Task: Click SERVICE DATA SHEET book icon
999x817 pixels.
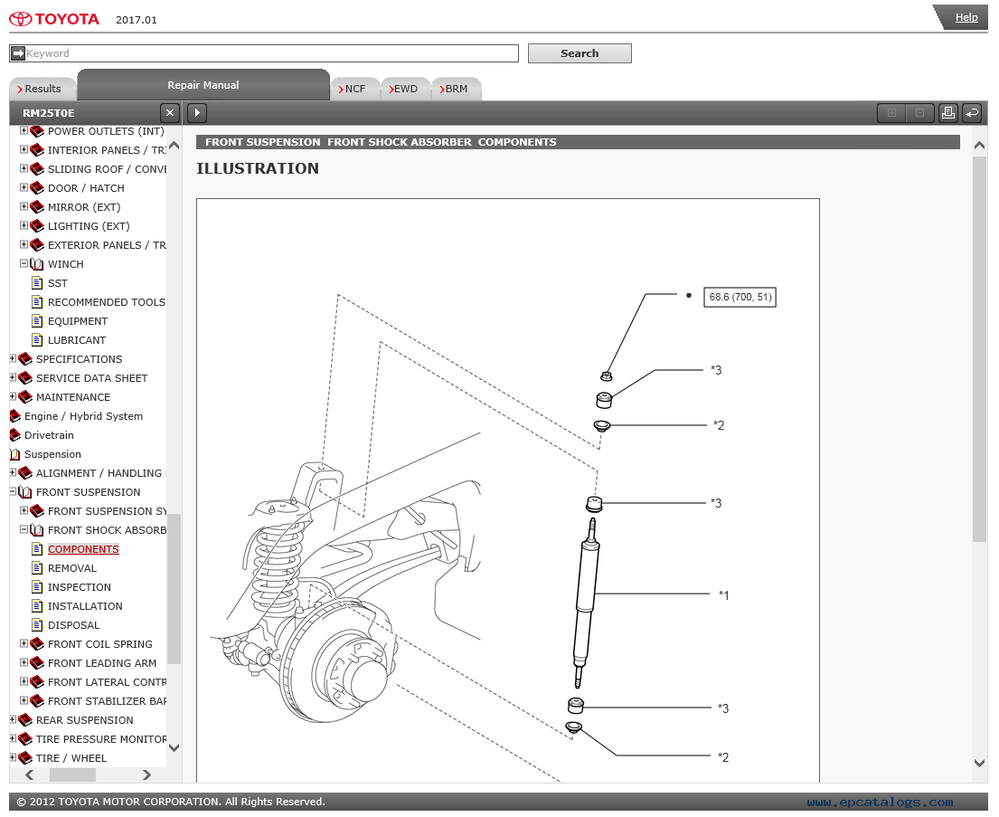Action: (x=25, y=378)
